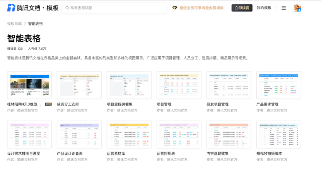
Task: Go to 模板商城 breadcrumb link
Action: (x=14, y=24)
